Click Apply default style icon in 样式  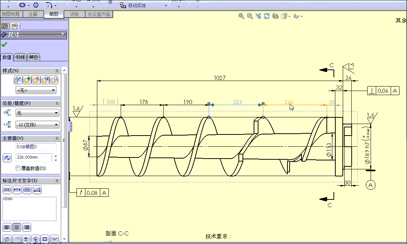pos(18,80)
